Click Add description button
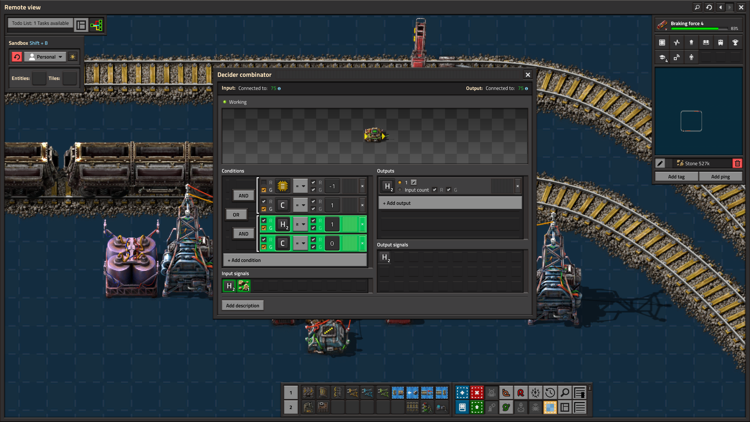The height and width of the screenshot is (422, 750). (243, 306)
